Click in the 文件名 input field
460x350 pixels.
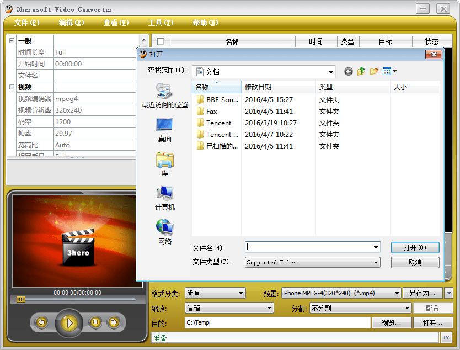[308, 247]
